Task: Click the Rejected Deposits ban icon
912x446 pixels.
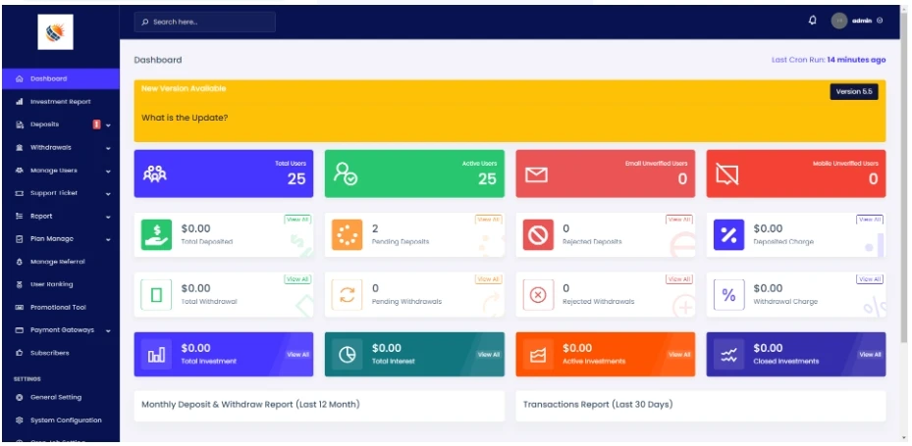Action: (537, 235)
